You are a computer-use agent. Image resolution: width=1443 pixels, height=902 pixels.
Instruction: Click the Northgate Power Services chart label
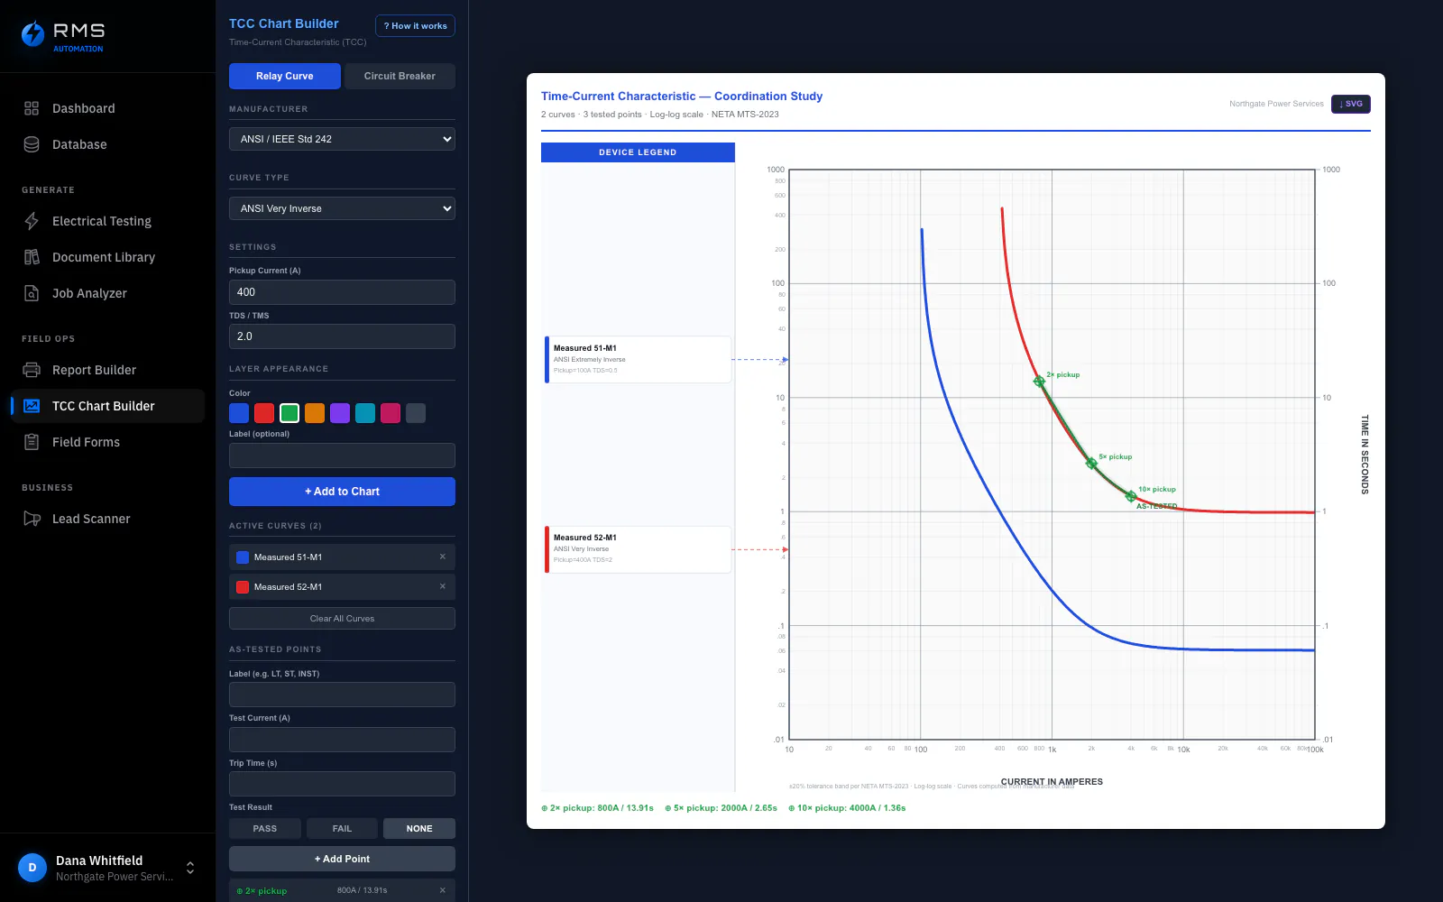1276,104
